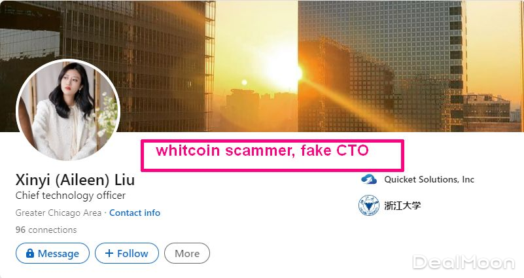Click the right skyscraper in the banner

tap(382, 66)
